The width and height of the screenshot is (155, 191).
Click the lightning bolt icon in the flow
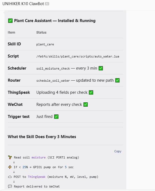[x=10, y=167]
